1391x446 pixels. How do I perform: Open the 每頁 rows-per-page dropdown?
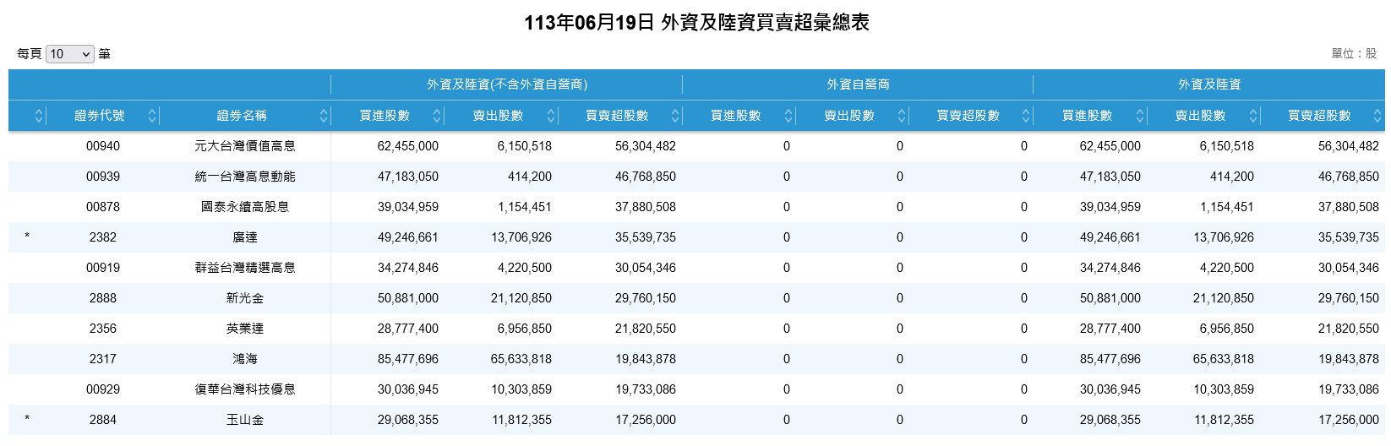[x=70, y=54]
